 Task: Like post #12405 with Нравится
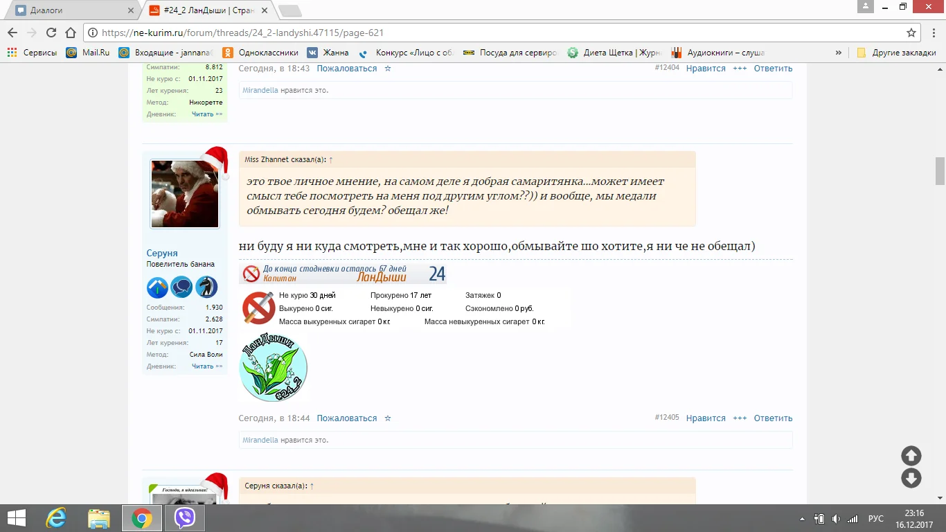coord(706,418)
